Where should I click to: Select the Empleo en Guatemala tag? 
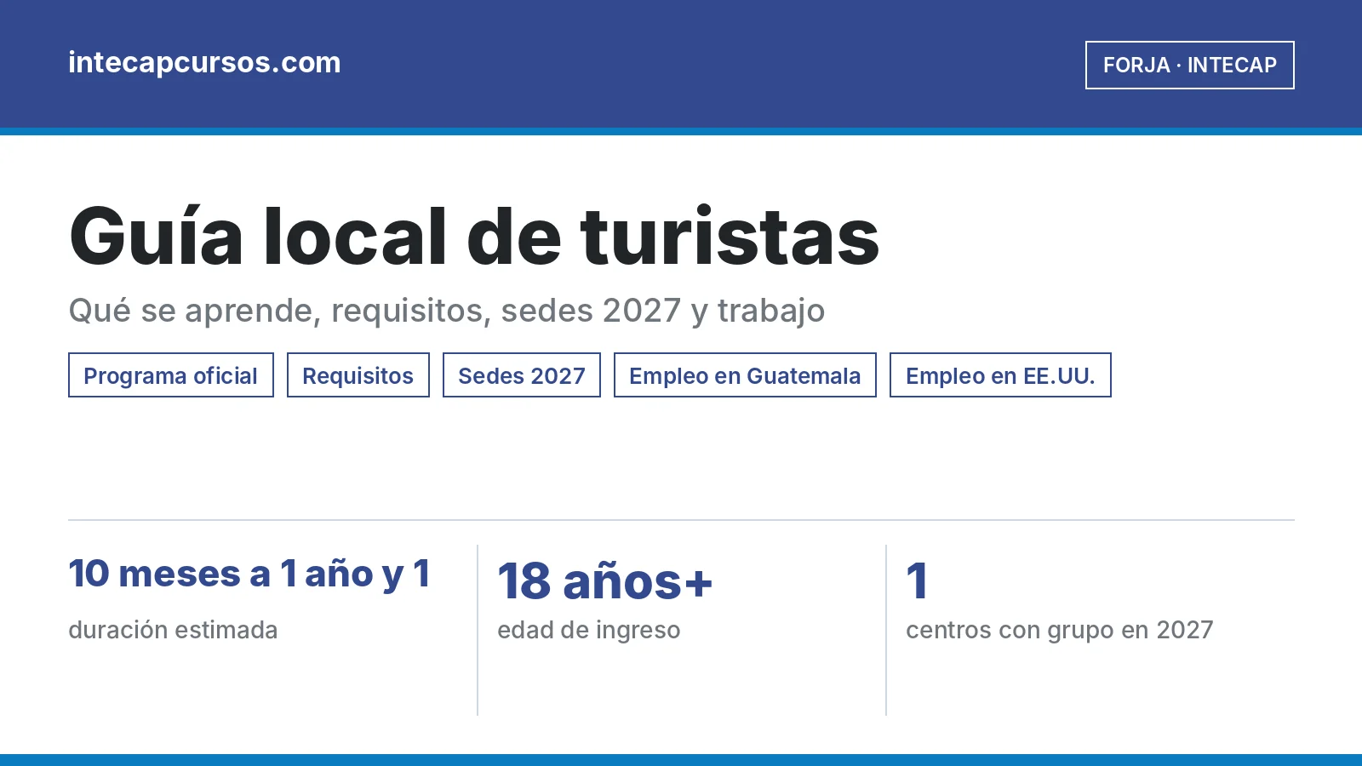[x=745, y=375]
